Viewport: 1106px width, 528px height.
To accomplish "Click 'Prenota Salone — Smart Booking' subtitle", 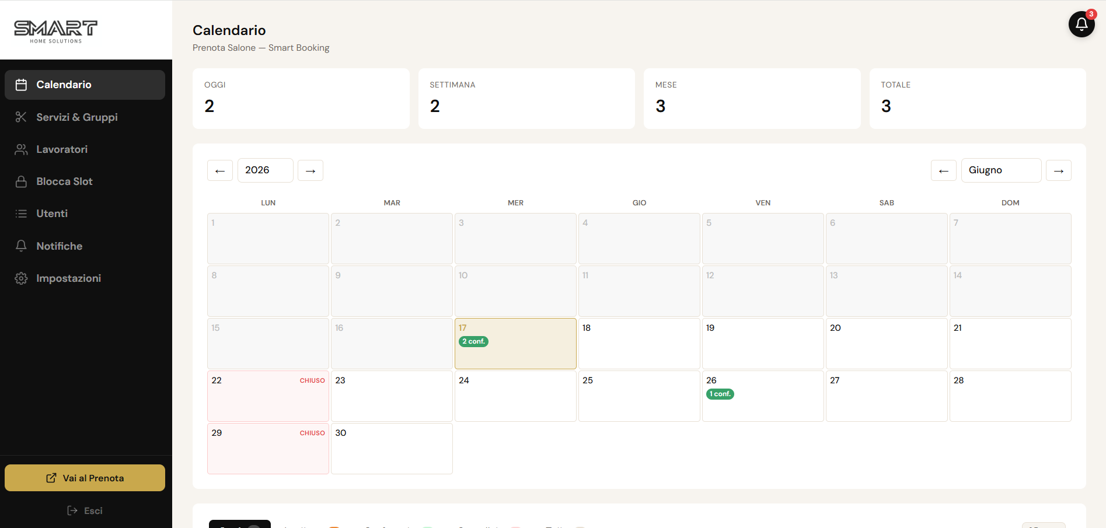I will coord(261,48).
